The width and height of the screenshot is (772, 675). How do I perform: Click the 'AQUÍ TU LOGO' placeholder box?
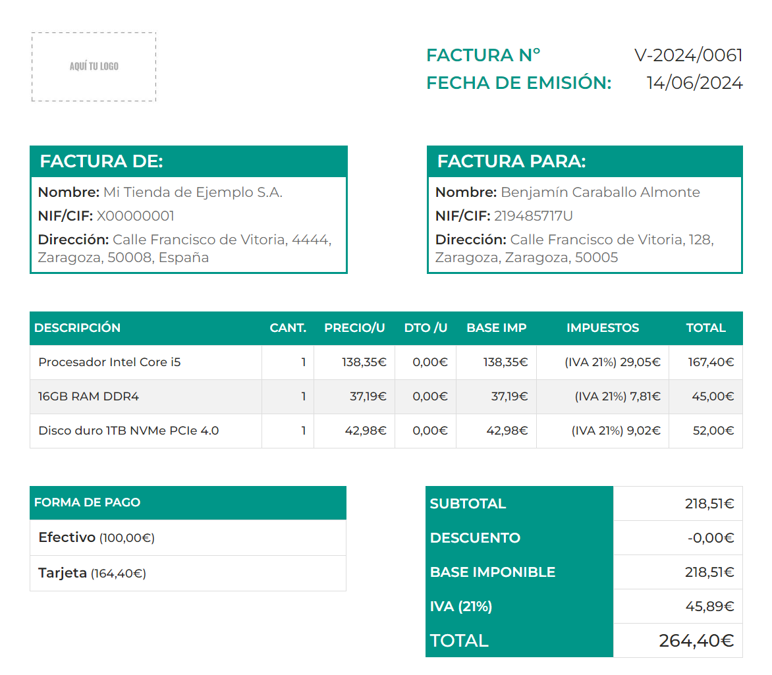[94, 67]
